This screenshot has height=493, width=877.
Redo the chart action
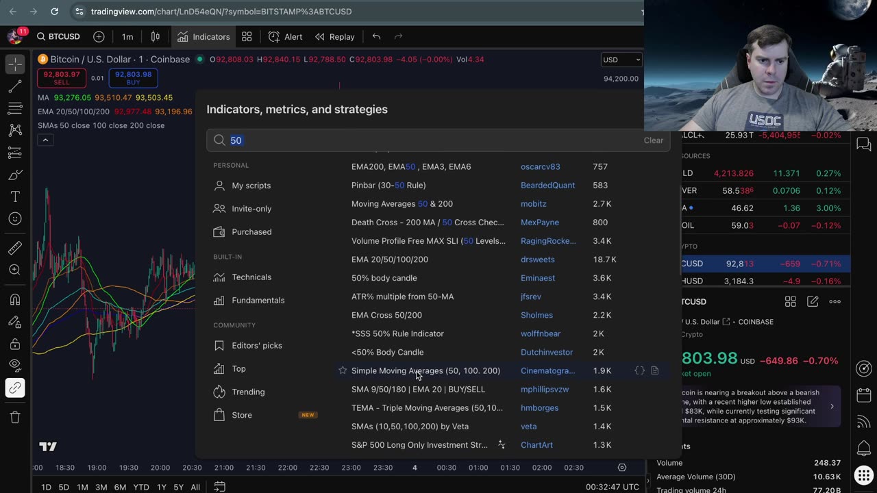(398, 36)
